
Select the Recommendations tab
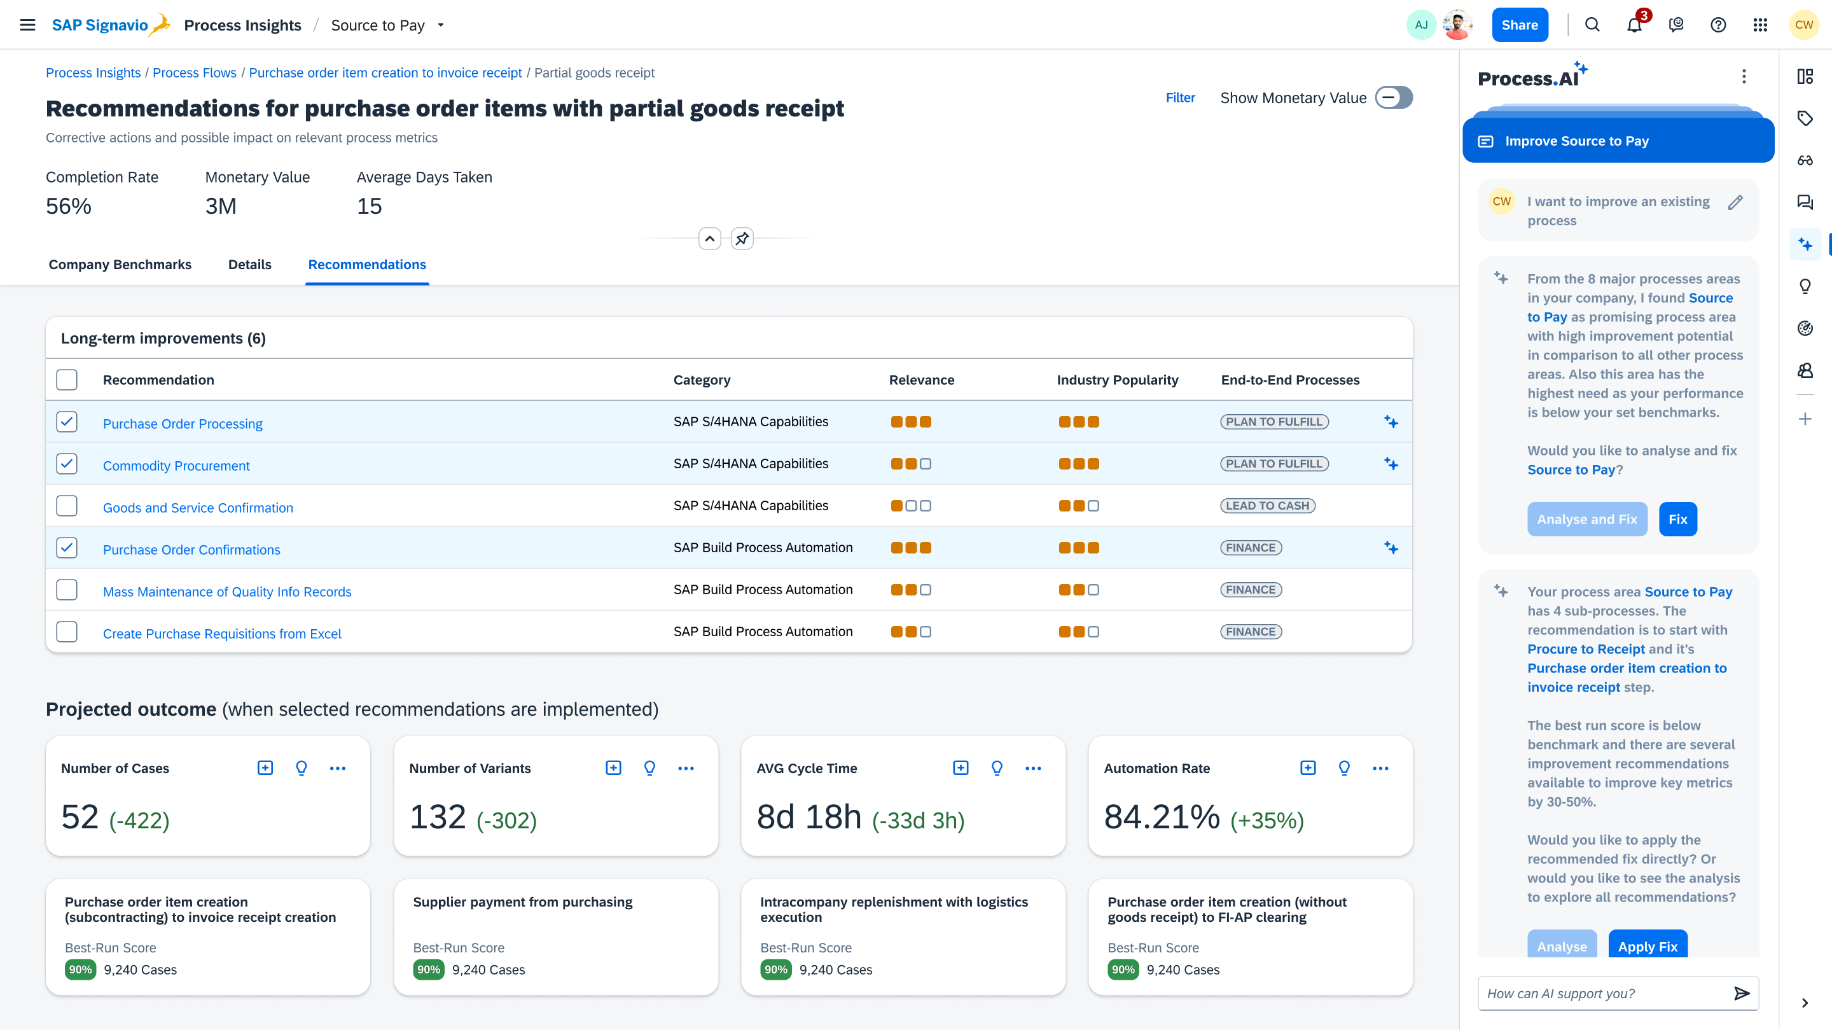click(x=367, y=265)
